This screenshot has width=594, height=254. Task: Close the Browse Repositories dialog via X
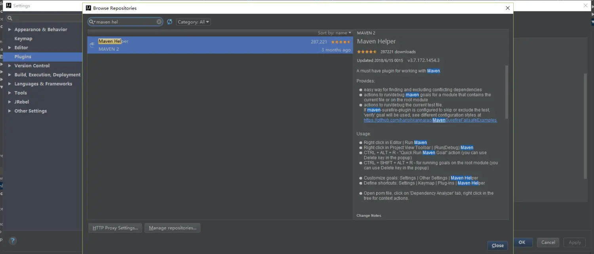click(508, 8)
